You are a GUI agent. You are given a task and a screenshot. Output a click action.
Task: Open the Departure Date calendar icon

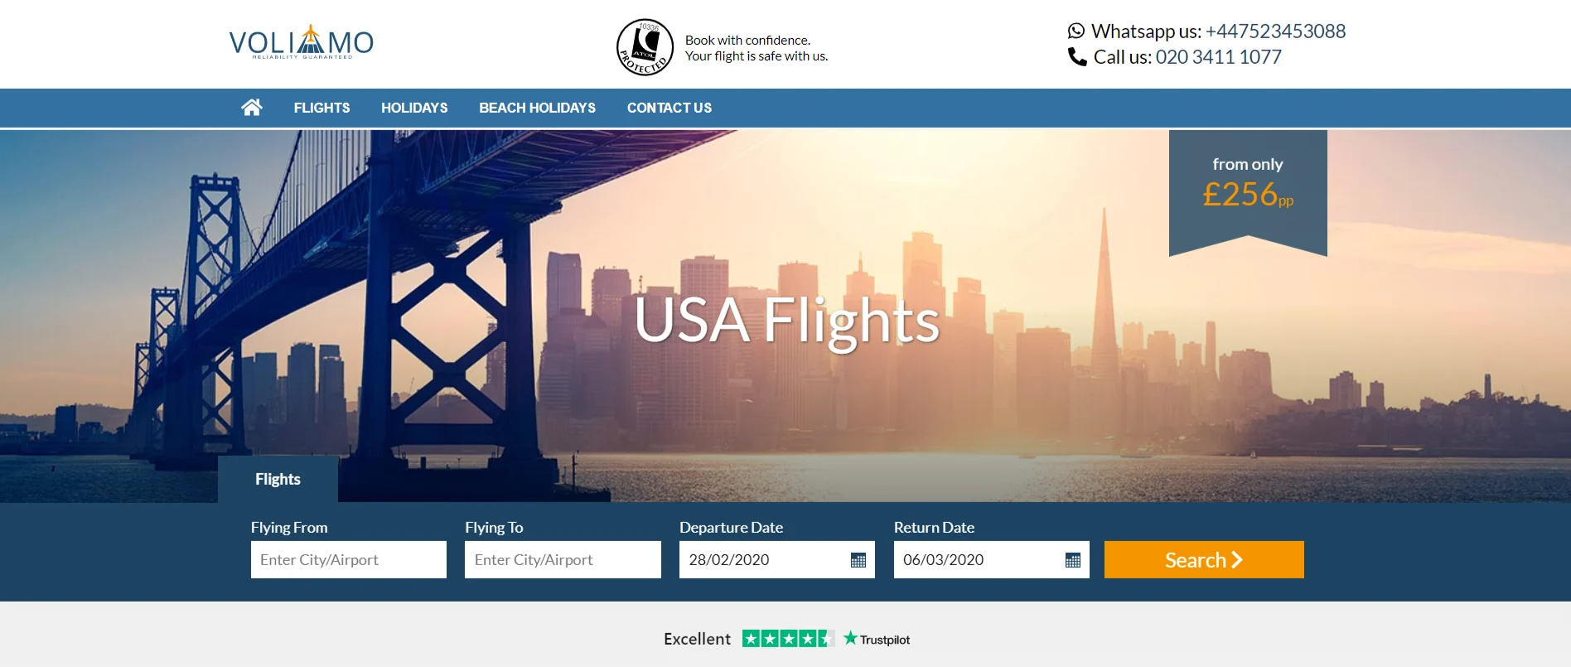(x=858, y=560)
